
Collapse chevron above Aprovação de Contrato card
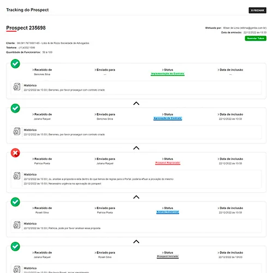pos(136,103)
